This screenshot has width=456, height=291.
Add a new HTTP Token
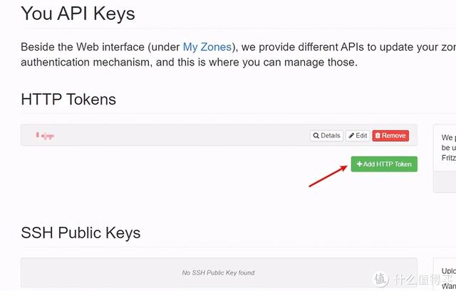pyautogui.click(x=384, y=164)
